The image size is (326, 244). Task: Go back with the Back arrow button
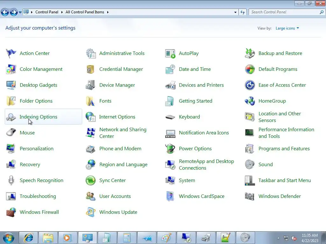pyautogui.click(x=5, y=12)
